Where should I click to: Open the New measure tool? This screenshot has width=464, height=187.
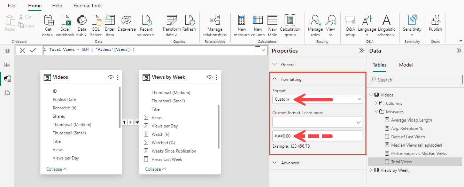[x=241, y=20]
